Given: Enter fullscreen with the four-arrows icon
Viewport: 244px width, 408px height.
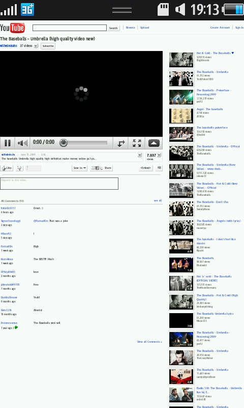Looking at the screenshot, I should pyautogui.click(x=137, y=143).
